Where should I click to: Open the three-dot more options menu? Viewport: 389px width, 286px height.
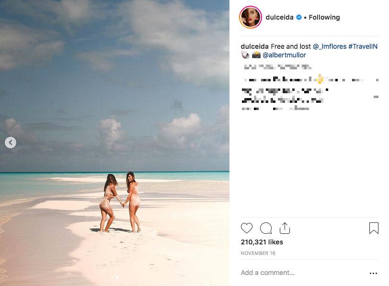[x=373, y=274]
